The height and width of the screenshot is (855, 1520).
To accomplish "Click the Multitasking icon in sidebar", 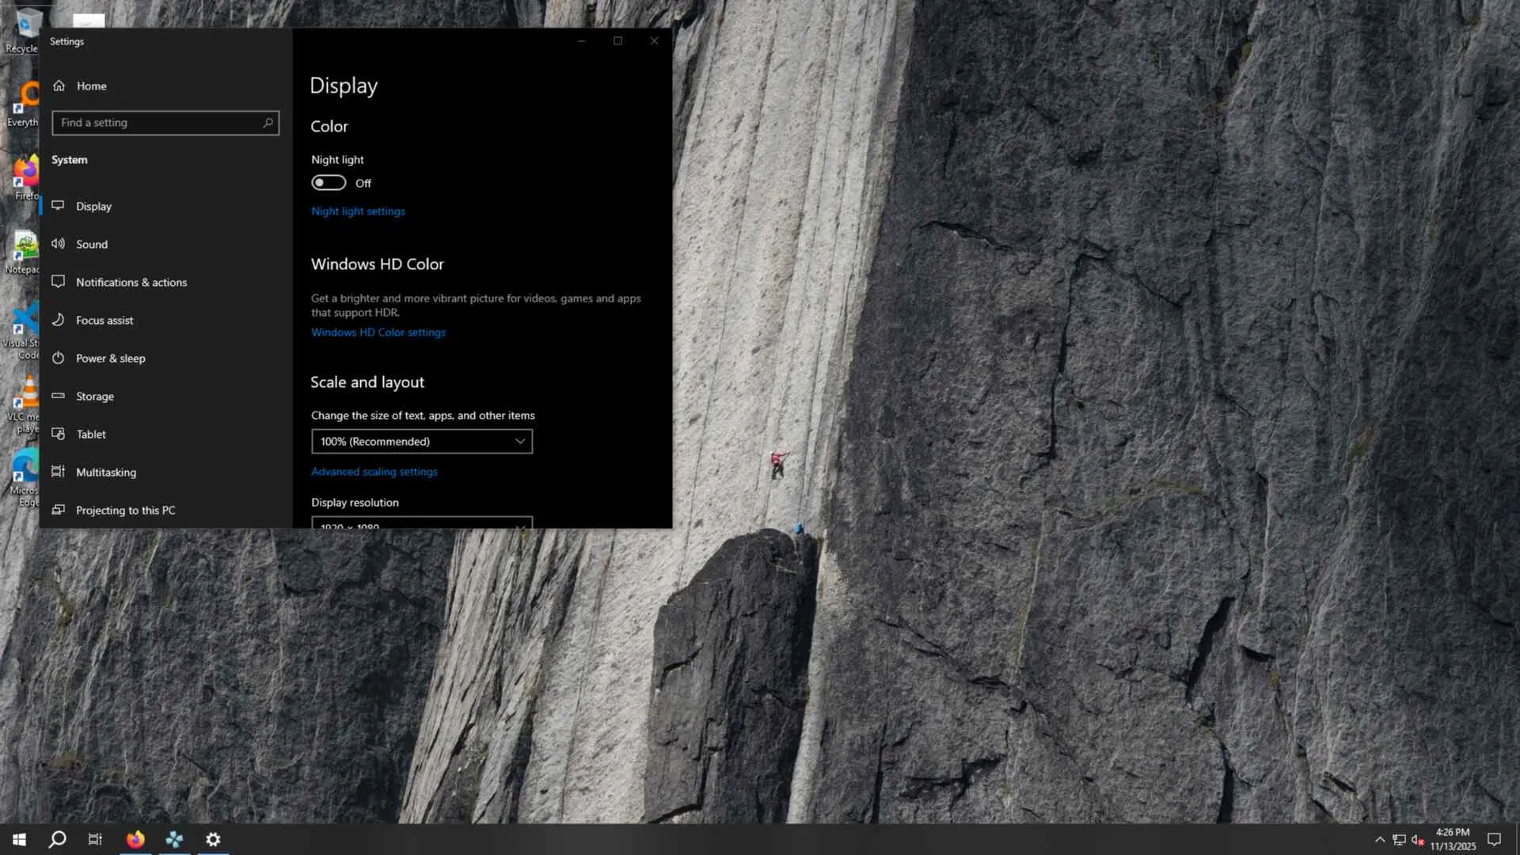I will click(x=58, y=472).
